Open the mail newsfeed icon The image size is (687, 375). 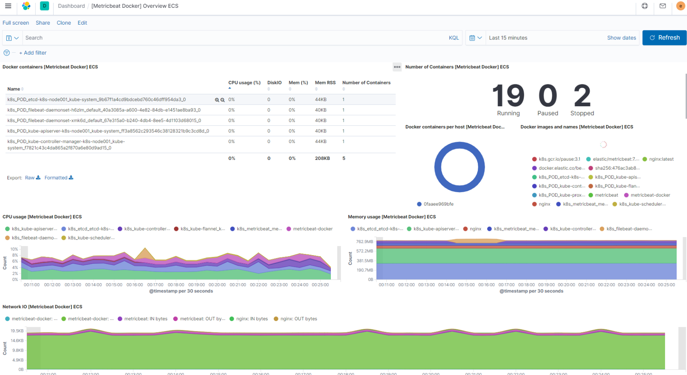pyautogui.click(x=663, y=6)
